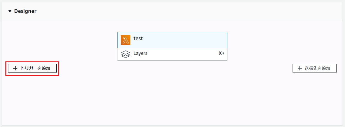Click the plus icon beside 送信先を追加
This screenshot has width=345, height=127.
(299, 68)
